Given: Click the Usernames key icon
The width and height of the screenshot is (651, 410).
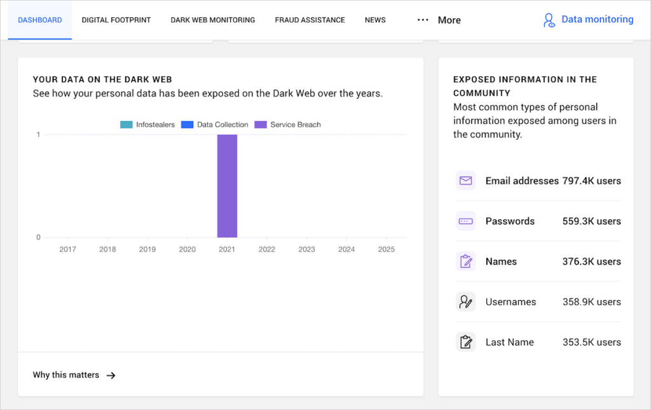Looking at the screenshot, I should 466,301.
